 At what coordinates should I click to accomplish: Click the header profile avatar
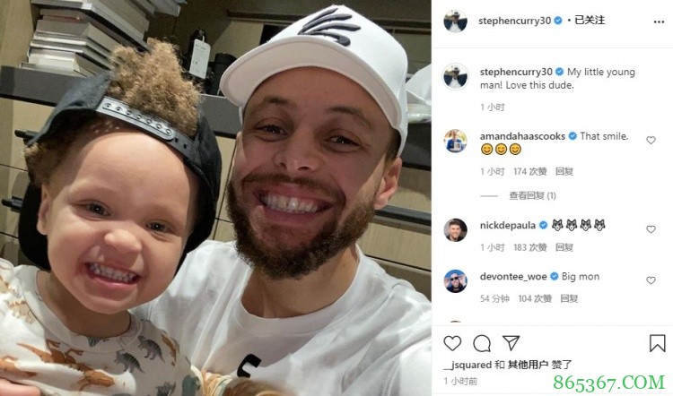coord(455,21)
